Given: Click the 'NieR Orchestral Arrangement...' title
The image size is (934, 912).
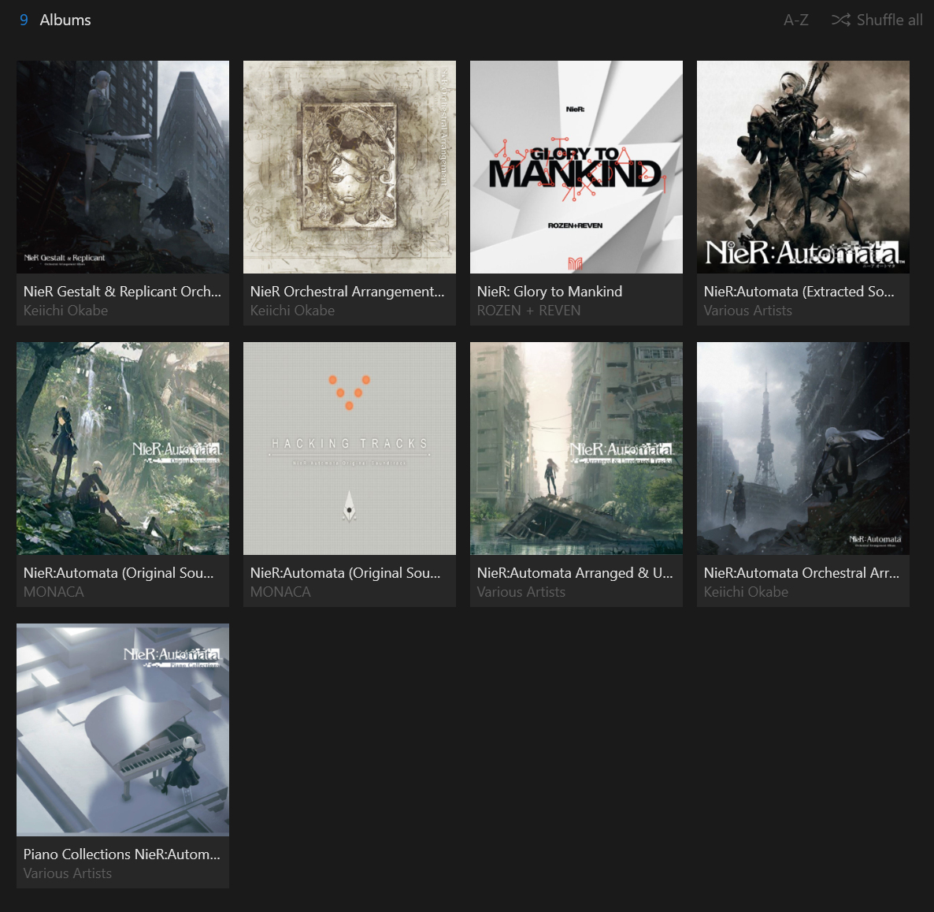Looking at the screenshot, I should click(347, 292).
